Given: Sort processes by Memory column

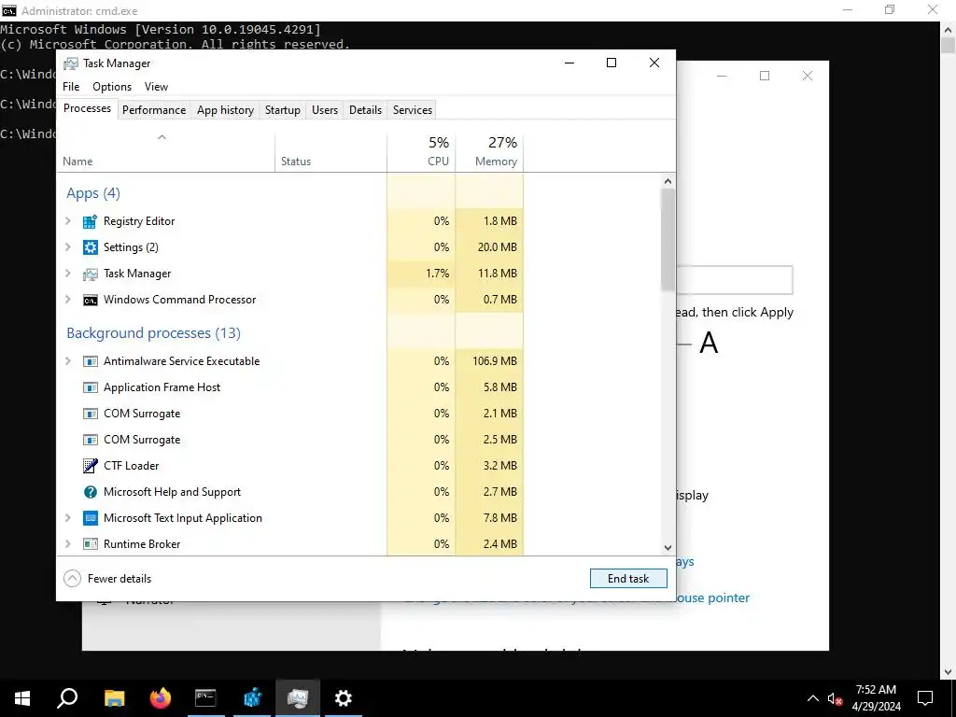Looking at the screenshot, I should 489,152.
